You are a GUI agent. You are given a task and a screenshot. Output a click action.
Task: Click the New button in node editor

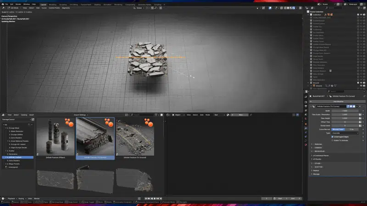click(239, 115)
